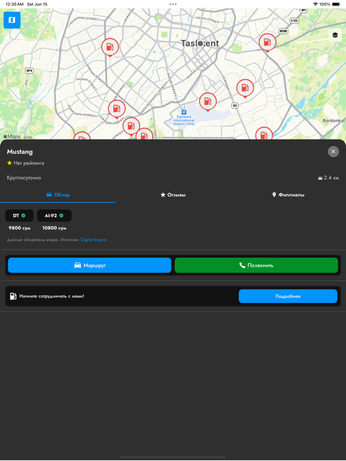The height and width of the screenshot is (461, 346).
Task: Tap the Круглосуточно hours text
Action: 24,178
